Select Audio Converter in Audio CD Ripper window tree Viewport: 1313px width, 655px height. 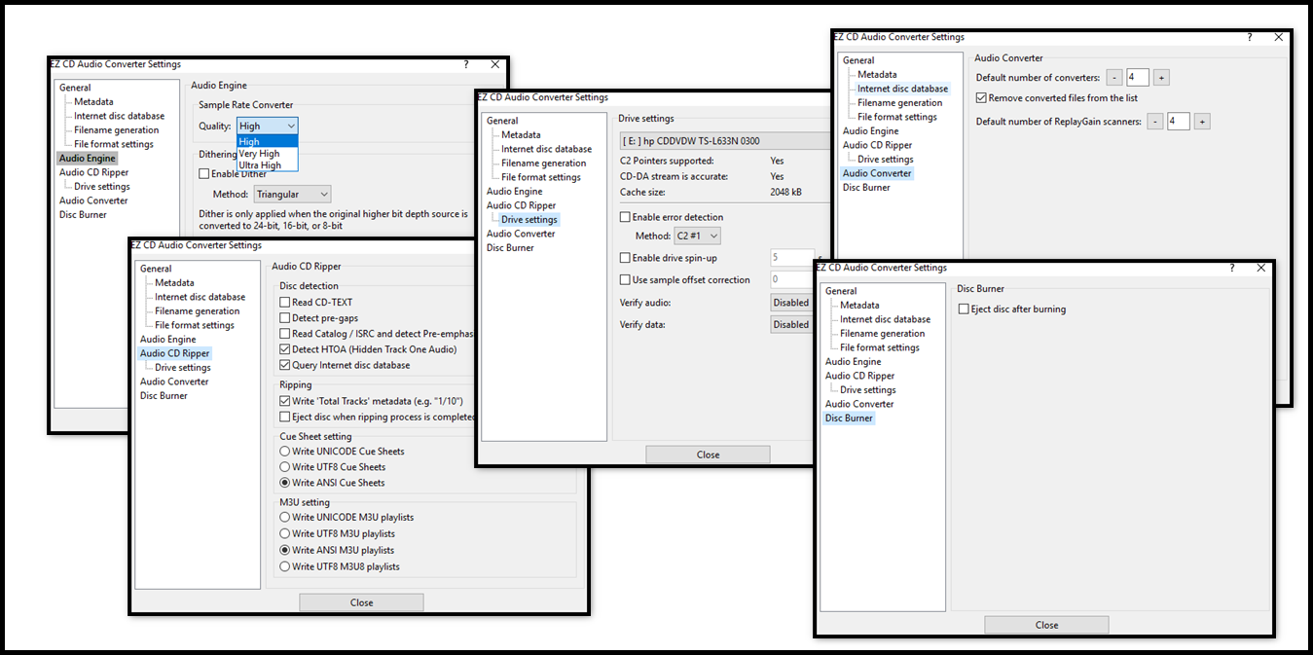(174, 382)
